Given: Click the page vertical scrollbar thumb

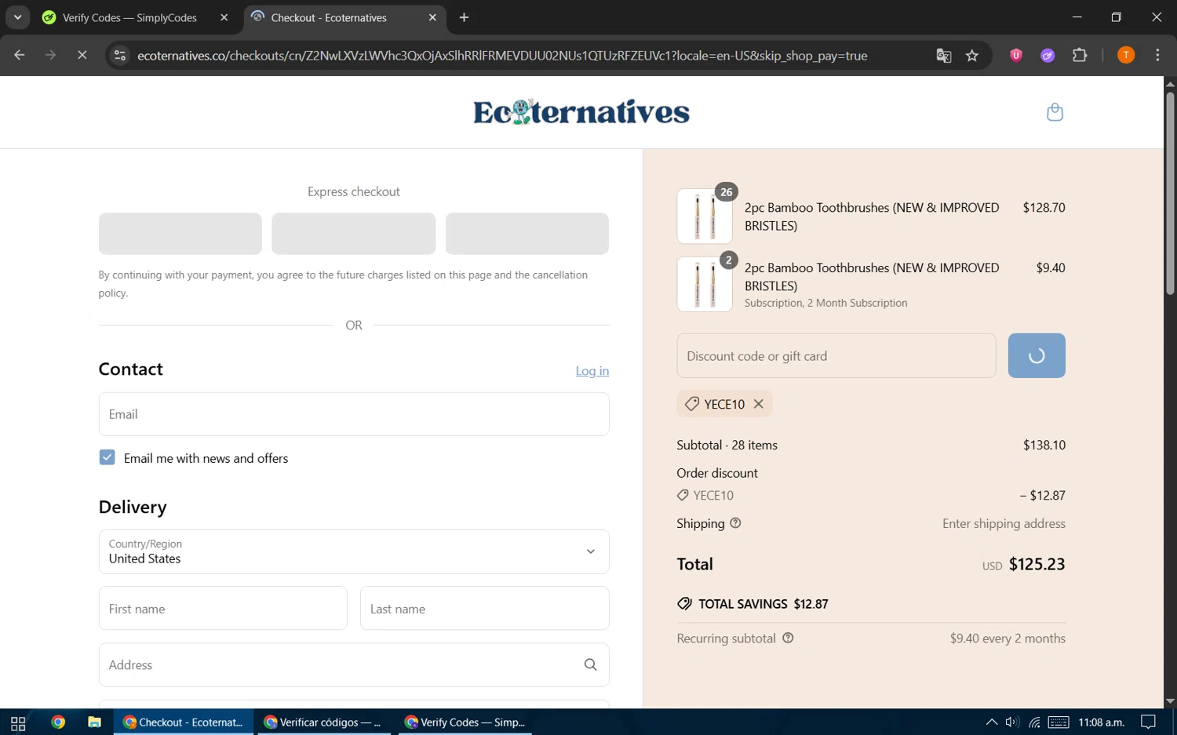Looking at the screenshot, I should 1170,194.
